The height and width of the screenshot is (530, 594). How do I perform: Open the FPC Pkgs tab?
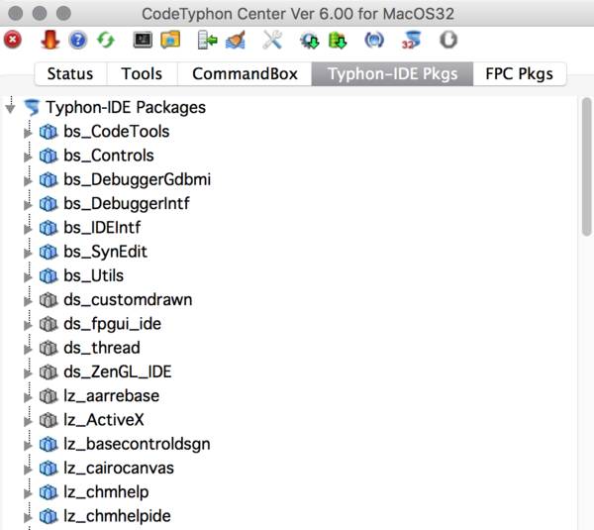click(x=520, y=73)
